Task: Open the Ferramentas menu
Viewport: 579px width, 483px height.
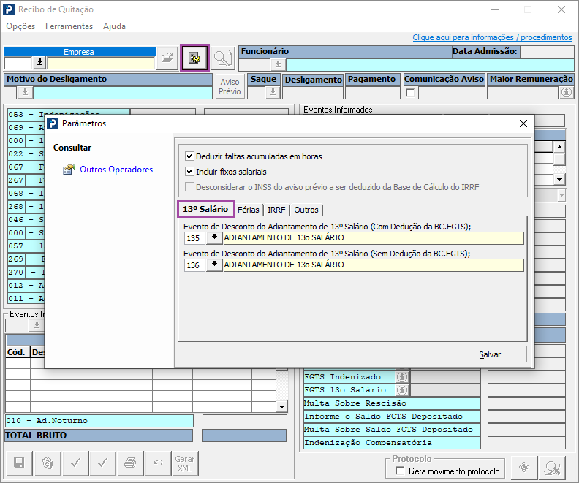Action: (69, 26)
